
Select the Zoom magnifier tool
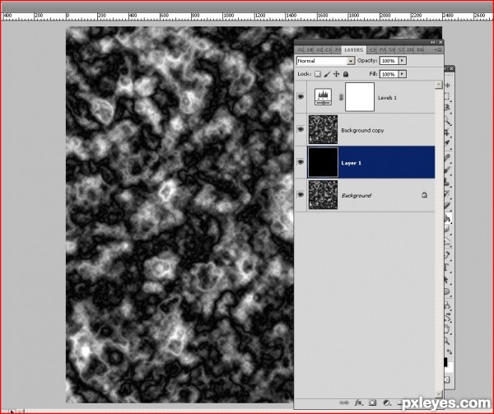point(447,341)
